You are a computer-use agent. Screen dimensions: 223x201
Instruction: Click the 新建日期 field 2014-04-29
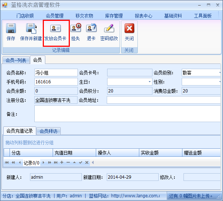click(x=133, y=177)
